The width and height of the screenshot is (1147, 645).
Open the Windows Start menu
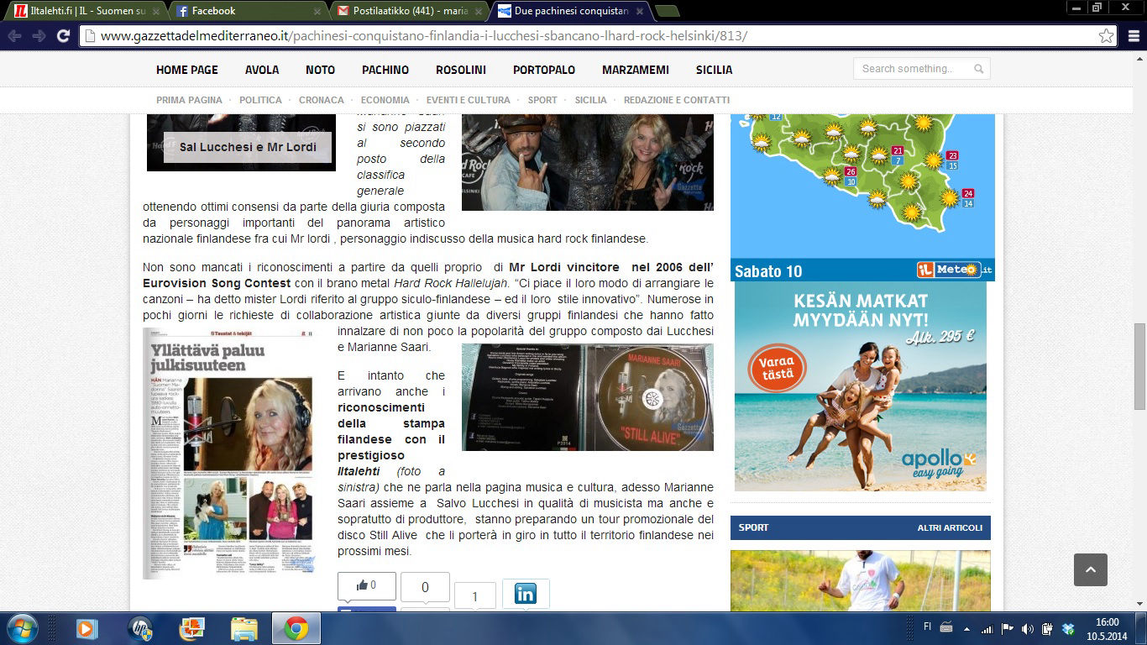tap(23, 627)
